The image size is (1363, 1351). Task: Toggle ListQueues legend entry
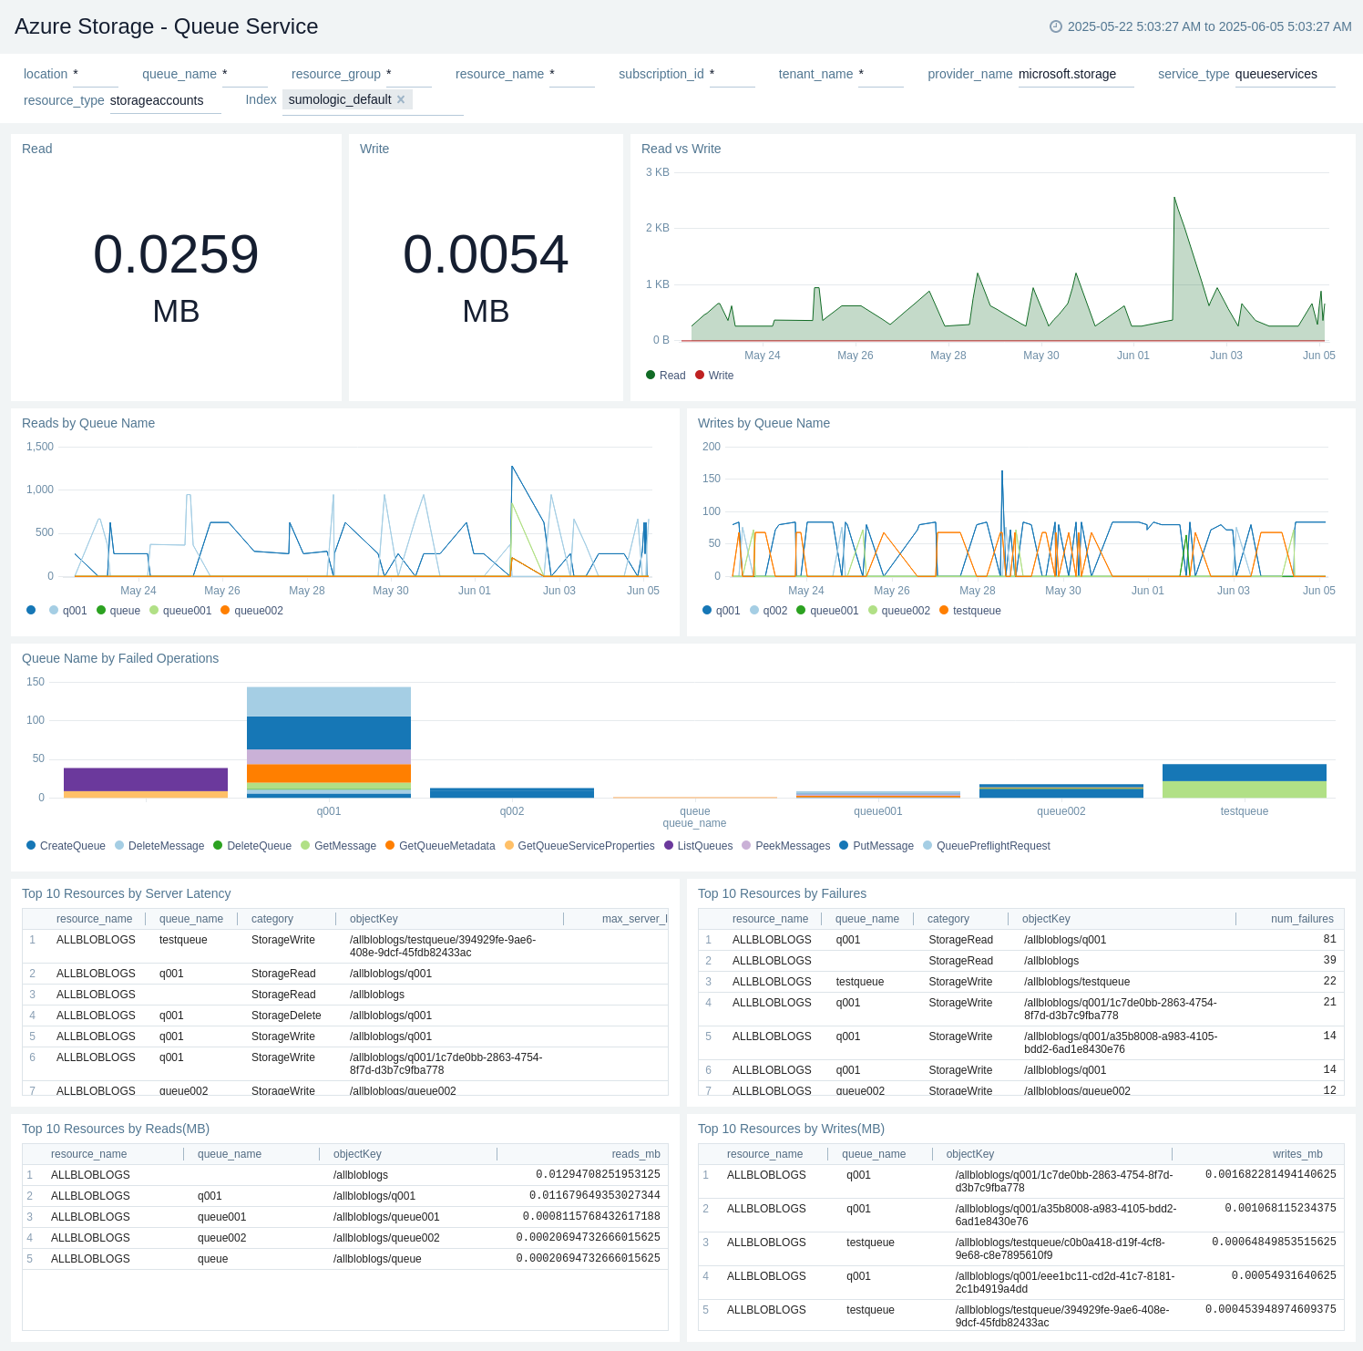698,846
